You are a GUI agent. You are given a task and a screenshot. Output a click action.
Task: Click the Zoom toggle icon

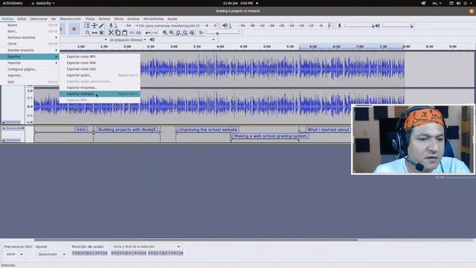pos(192,33)
